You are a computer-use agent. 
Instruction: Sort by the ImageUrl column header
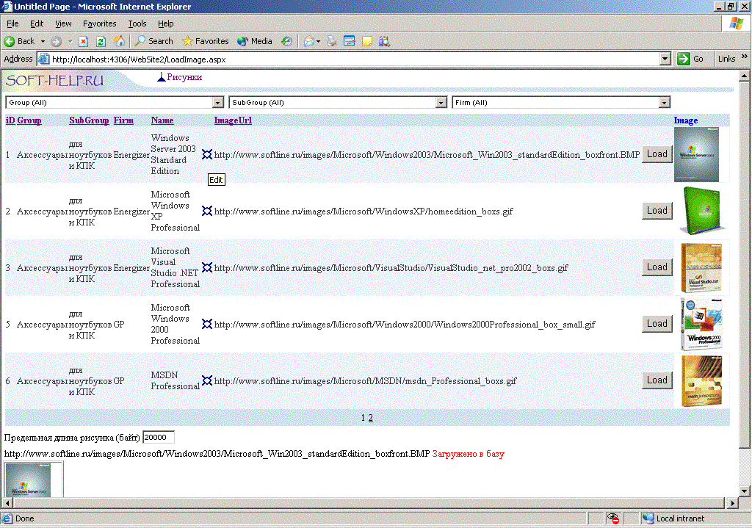[x=233, y=120]
